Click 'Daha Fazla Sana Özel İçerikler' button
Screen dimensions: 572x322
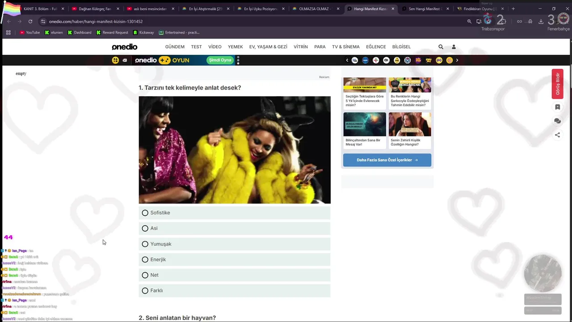point(387,160)
